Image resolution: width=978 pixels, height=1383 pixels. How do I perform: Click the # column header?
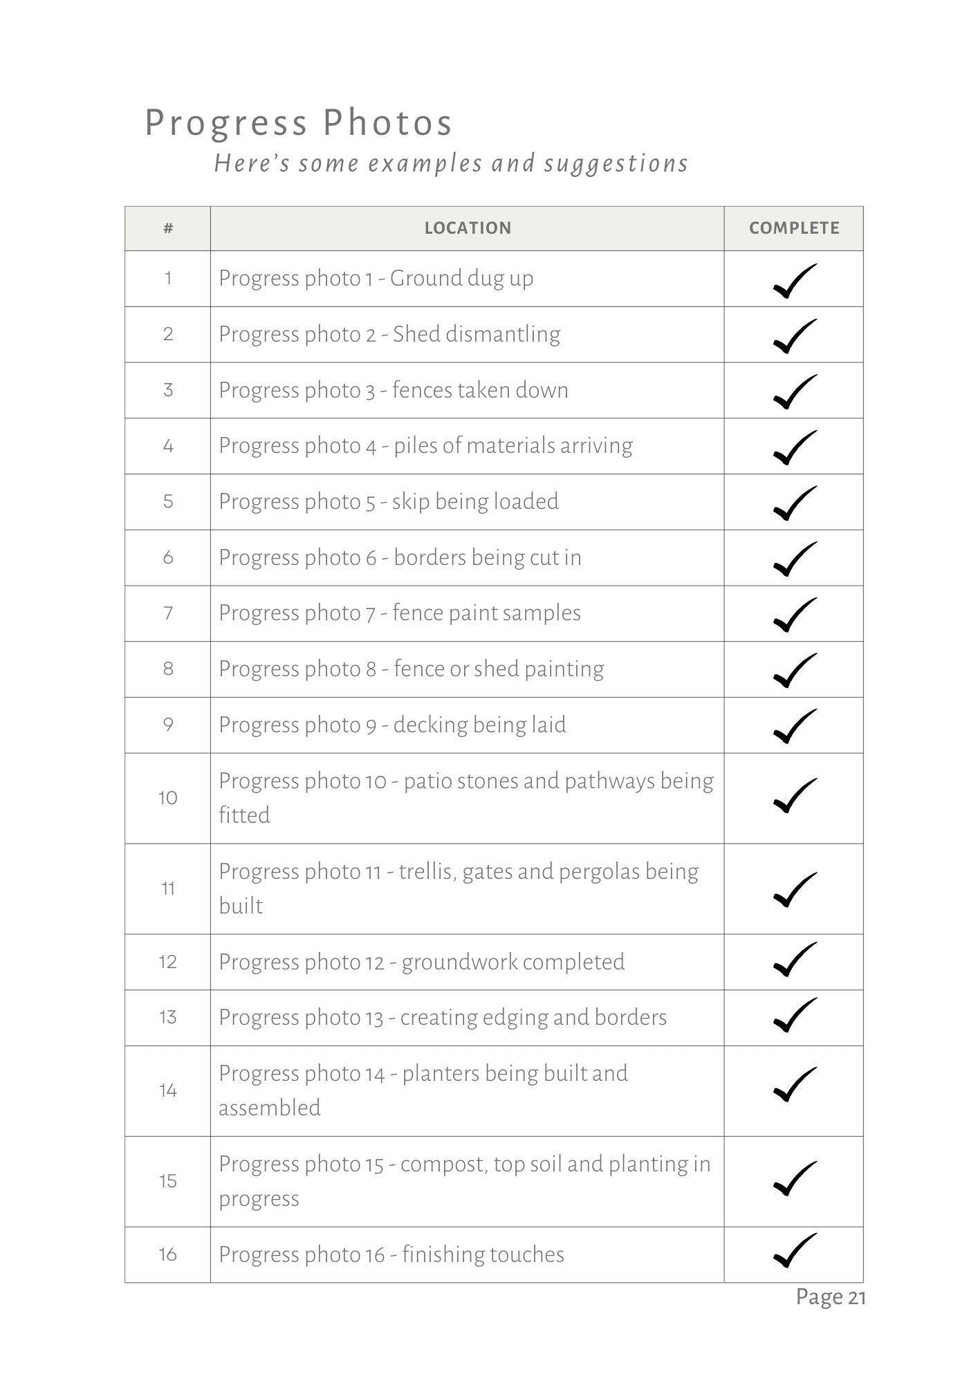(168, 228)
